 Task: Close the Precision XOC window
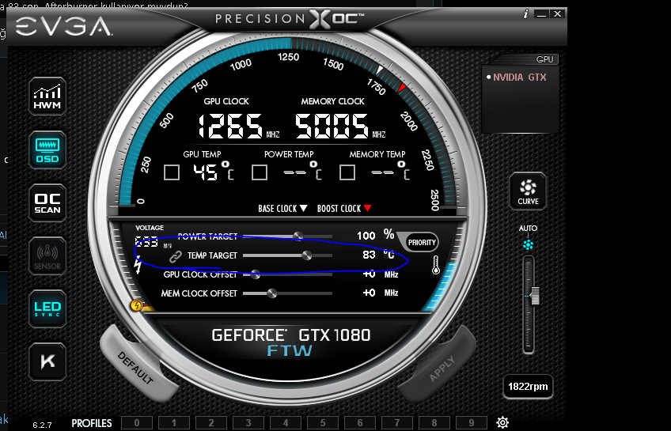point(558,14)
